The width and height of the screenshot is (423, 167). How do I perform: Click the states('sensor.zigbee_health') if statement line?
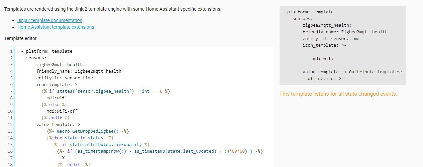106,91
